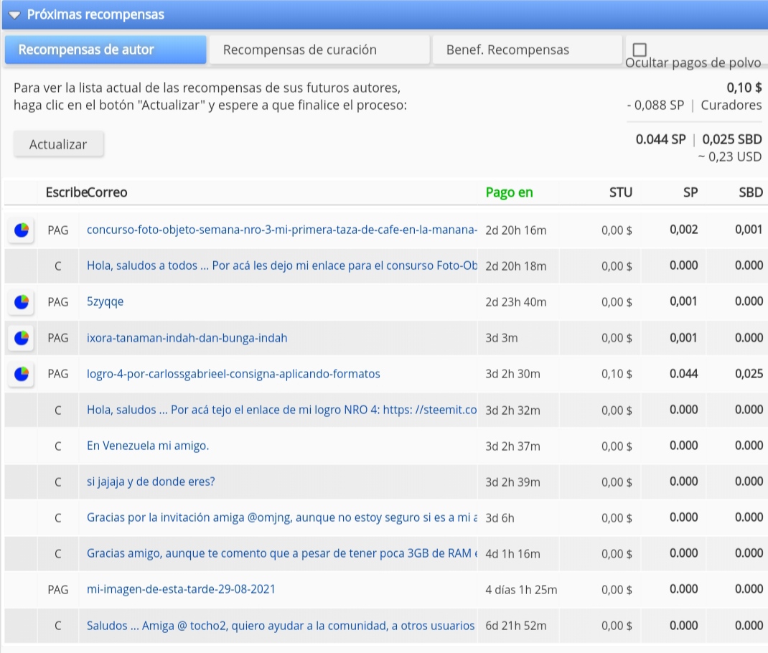
Task: Open pie chart icon for concurso-foto-objeto post
Action: [x=21, y=230]
